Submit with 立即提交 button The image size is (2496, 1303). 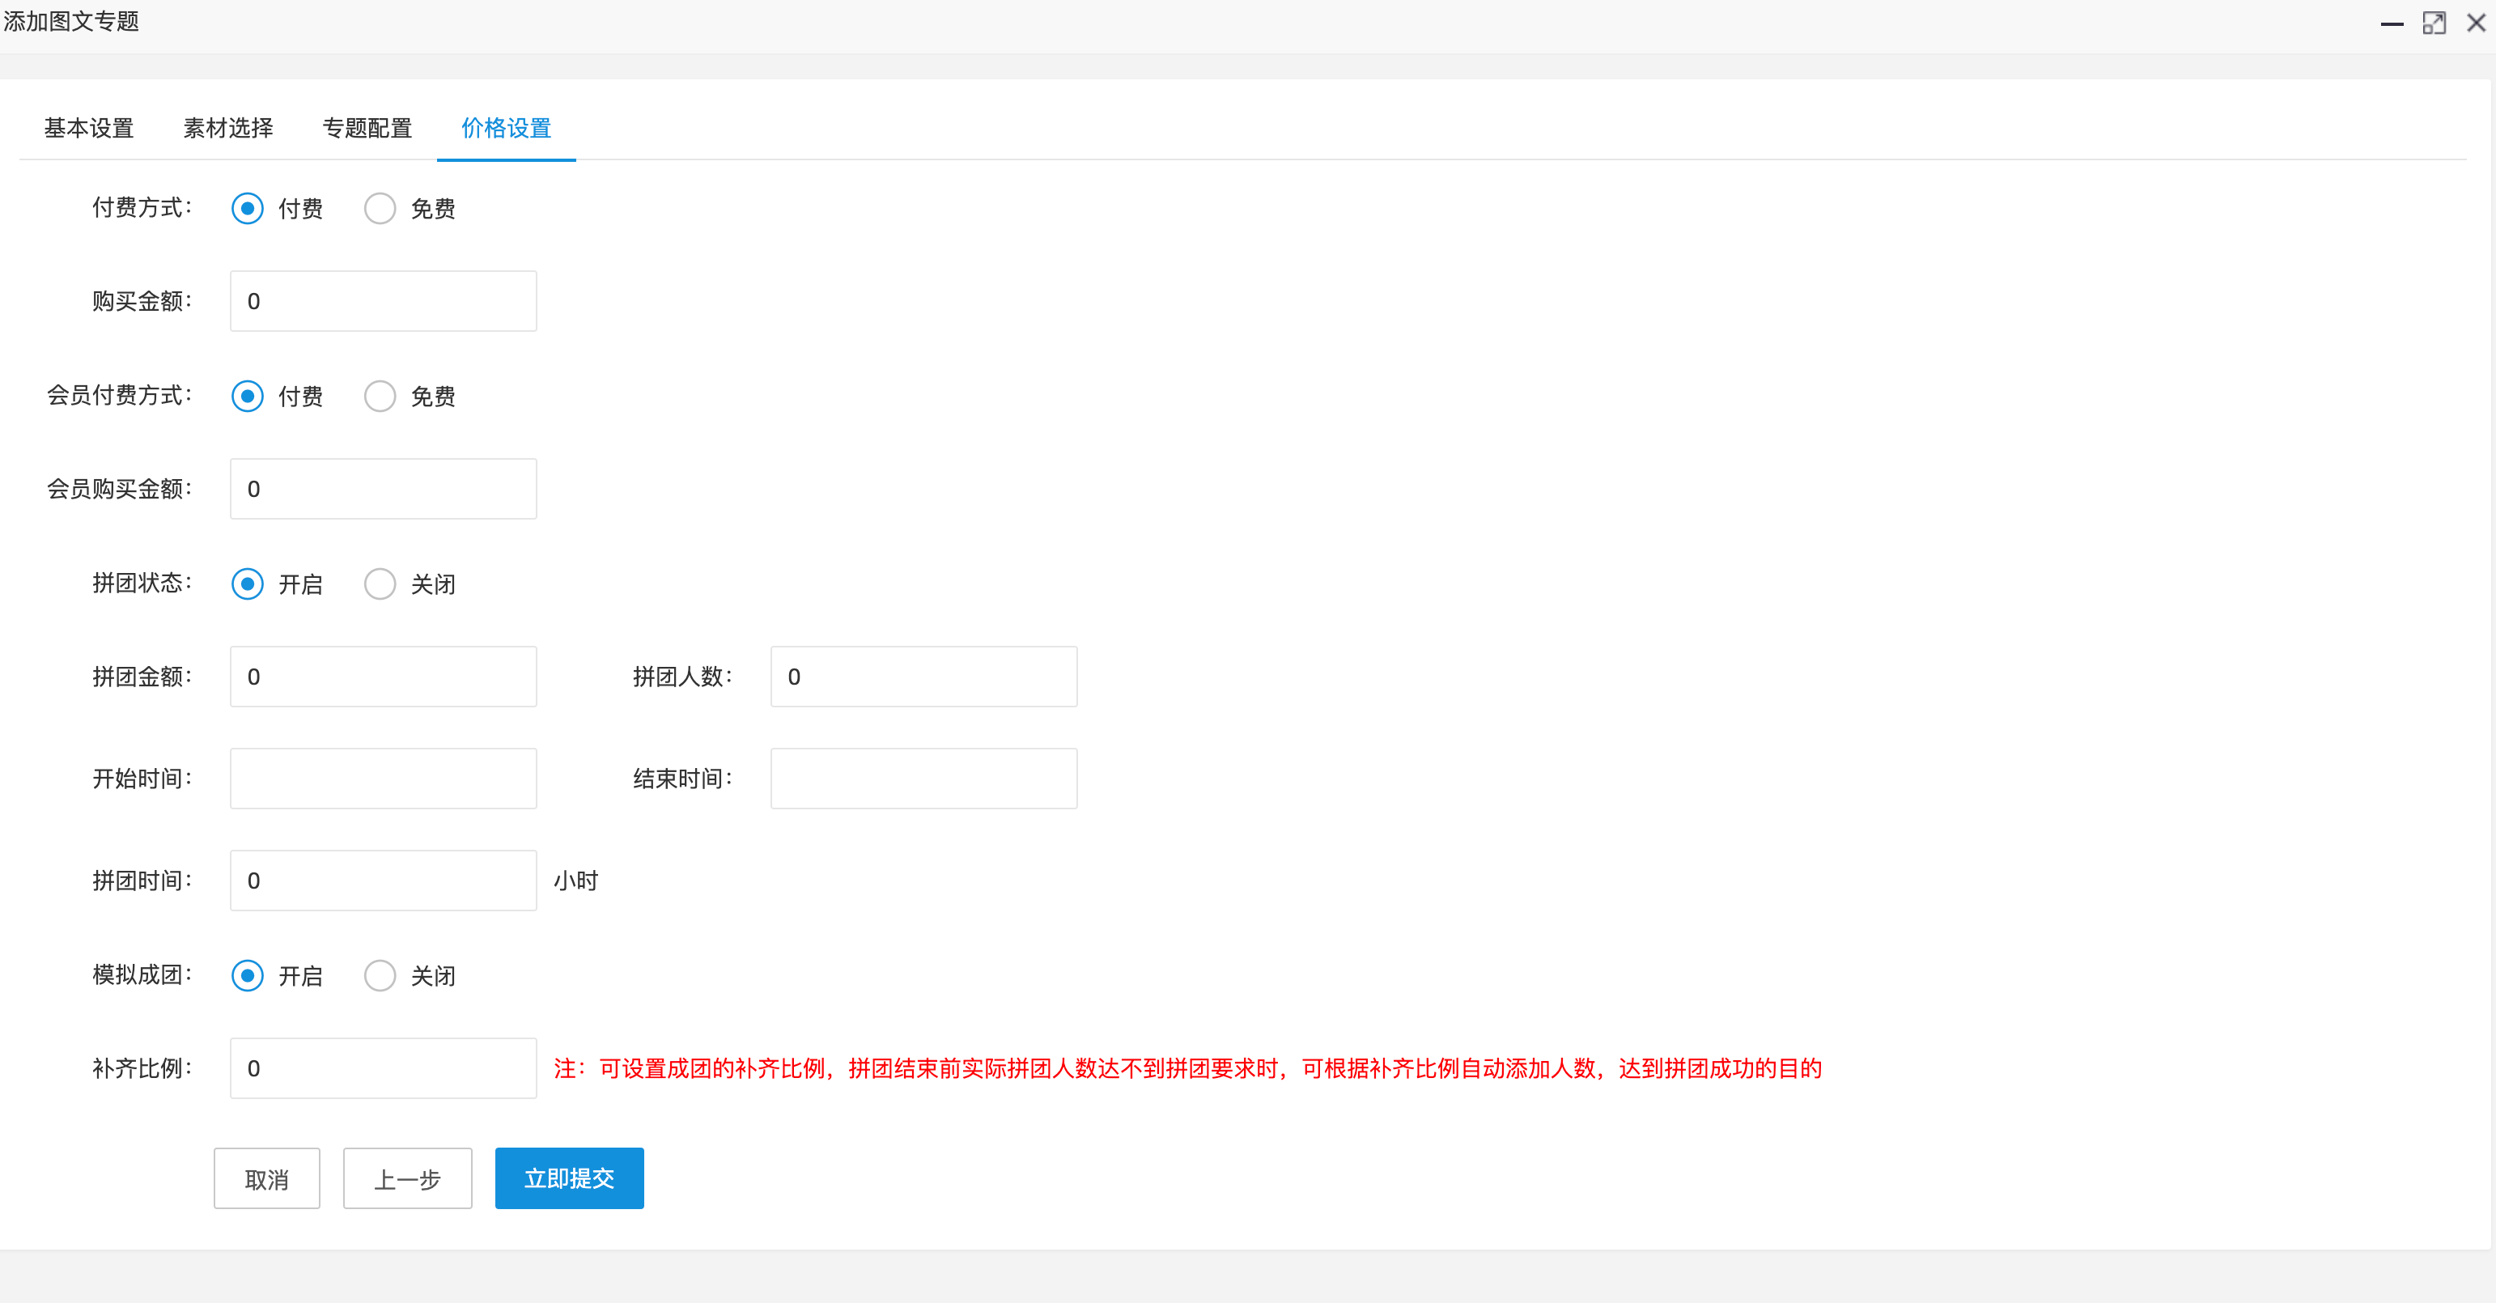click(570, 1179)
